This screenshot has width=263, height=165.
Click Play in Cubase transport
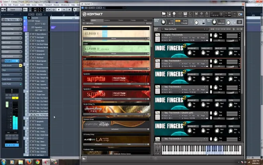click(x=64, y=10)
